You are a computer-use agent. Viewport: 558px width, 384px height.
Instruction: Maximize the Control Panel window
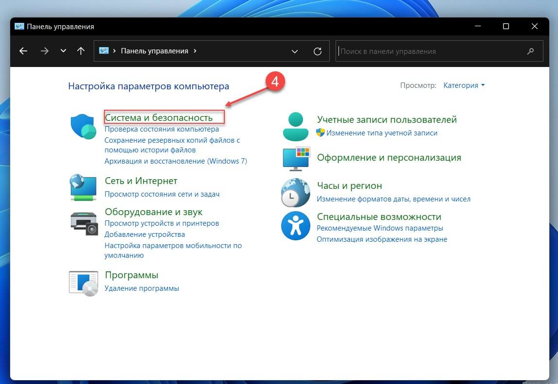tap(506, 26)
